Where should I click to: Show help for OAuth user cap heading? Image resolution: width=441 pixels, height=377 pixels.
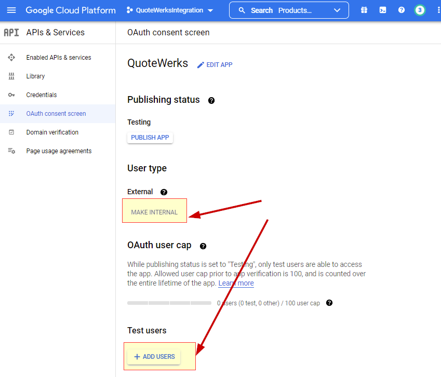[203, 246]
